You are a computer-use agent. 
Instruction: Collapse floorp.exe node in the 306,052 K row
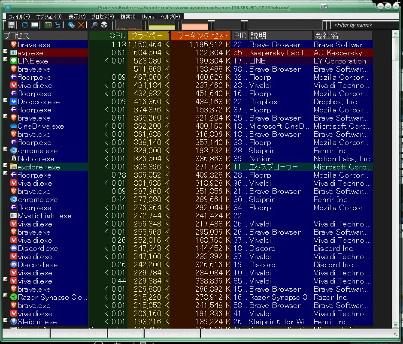[x=6, y=173]
